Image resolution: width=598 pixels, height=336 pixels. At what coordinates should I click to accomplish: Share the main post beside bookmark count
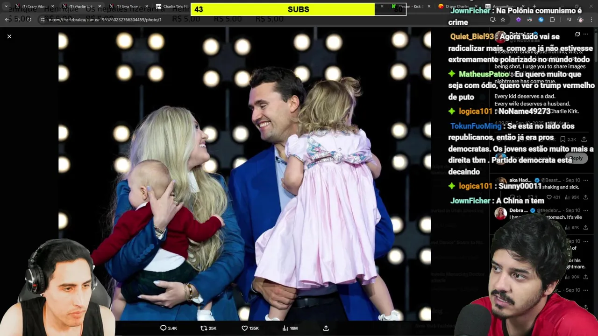(x=584, y=140)
